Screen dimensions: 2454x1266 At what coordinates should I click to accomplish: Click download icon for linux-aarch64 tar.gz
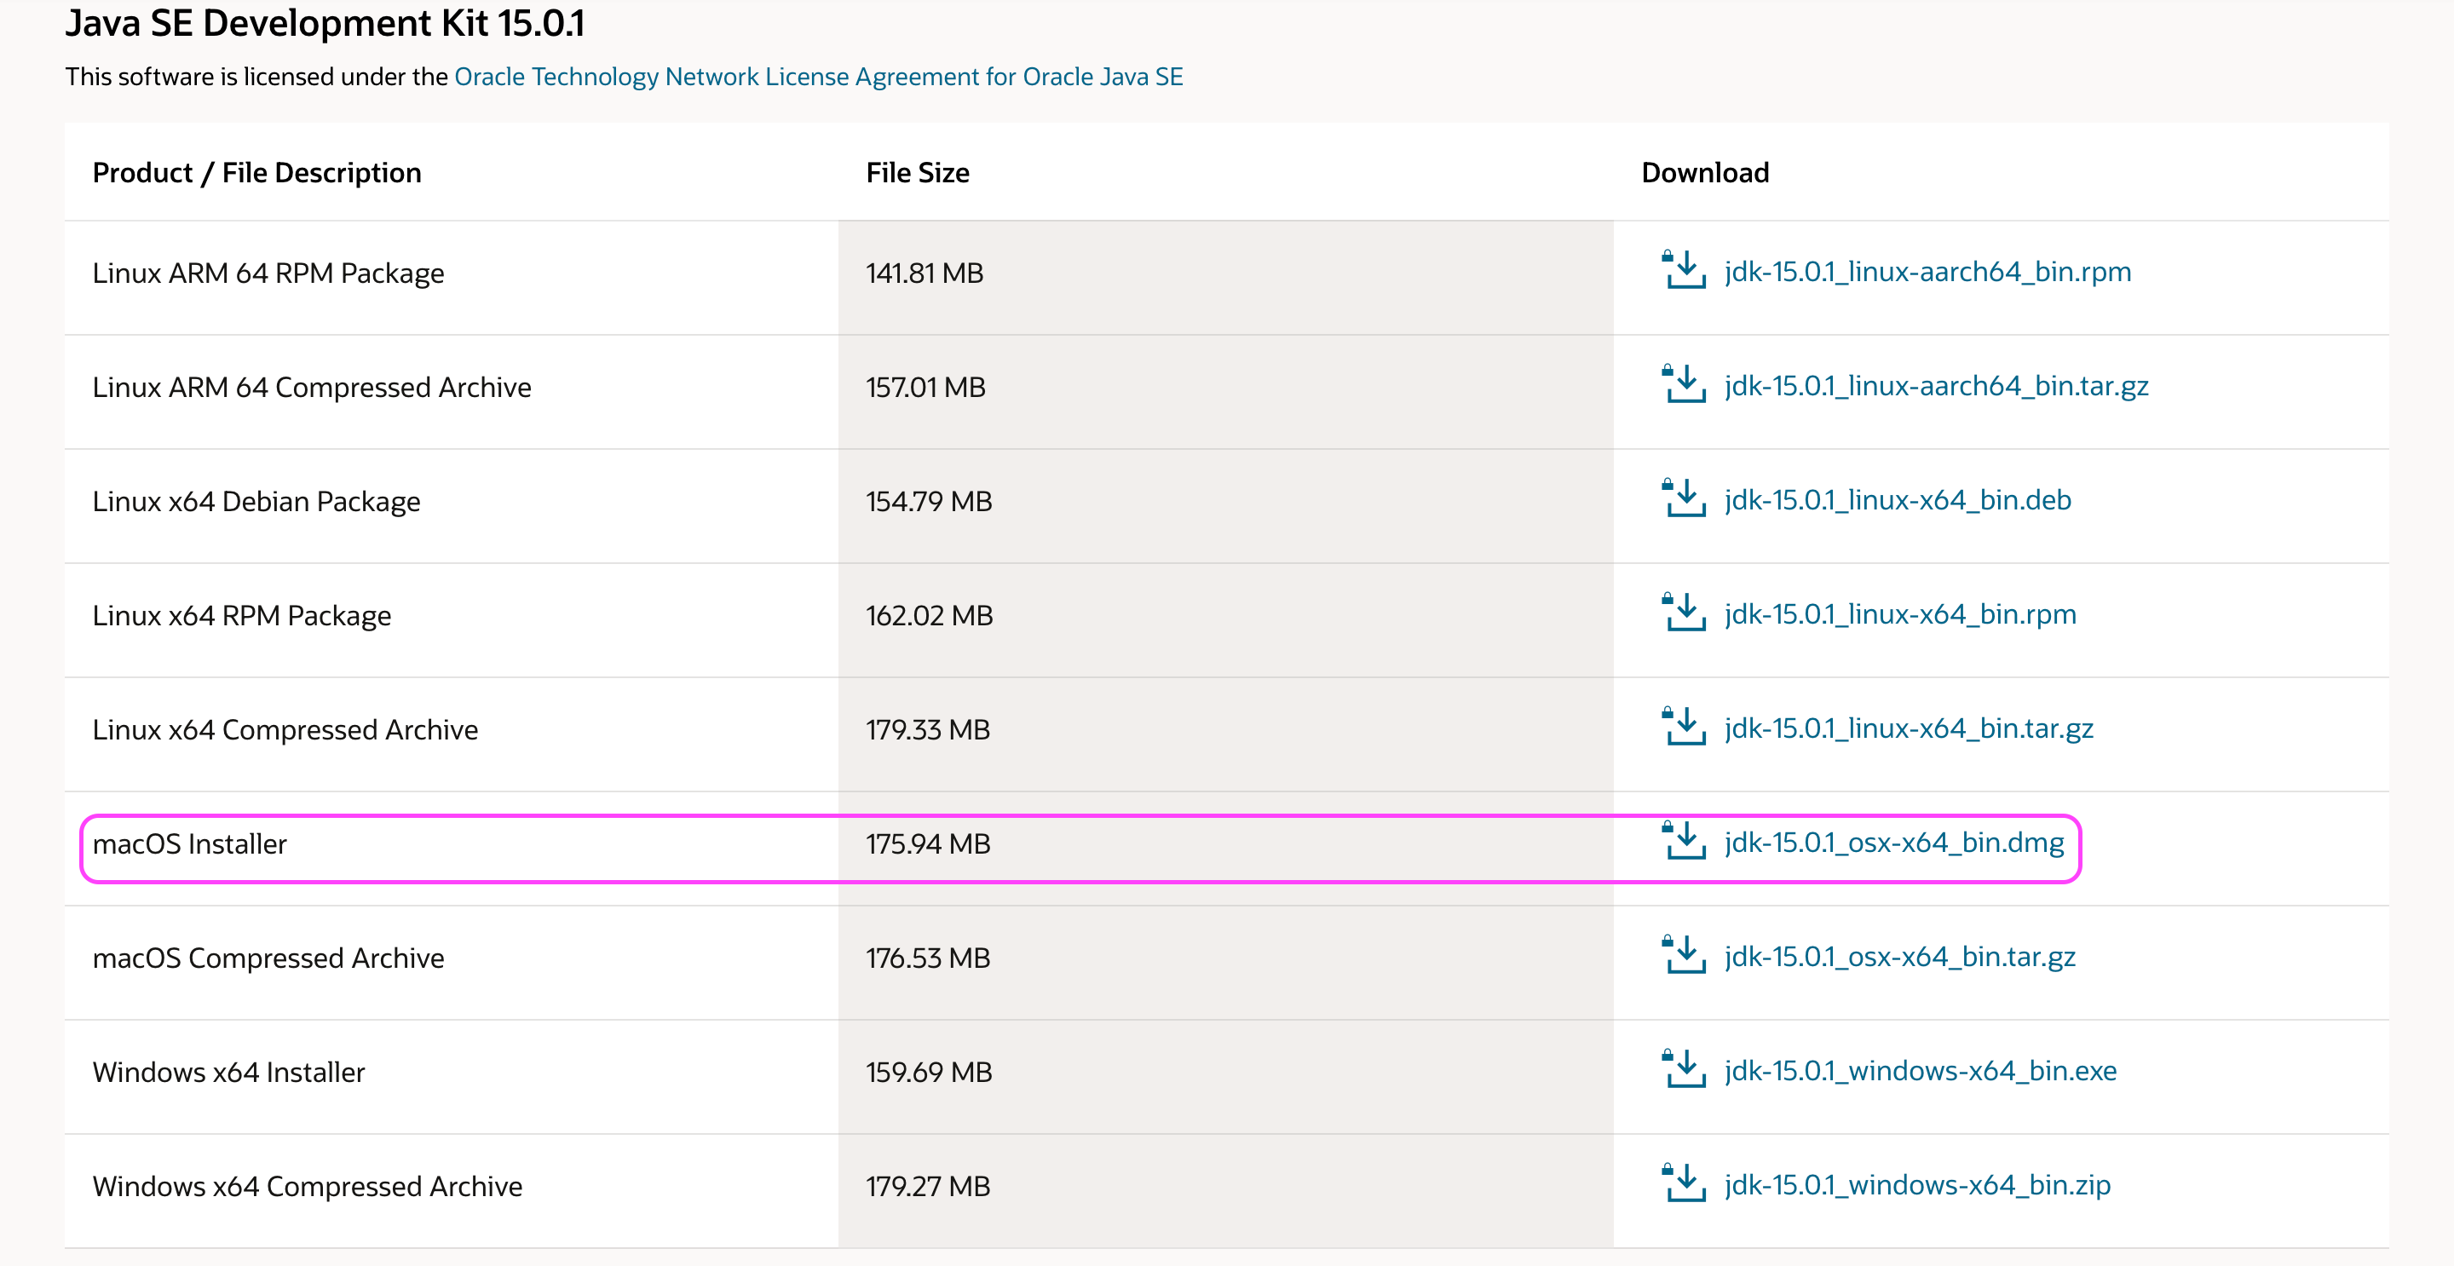[x=1684, y=384]
